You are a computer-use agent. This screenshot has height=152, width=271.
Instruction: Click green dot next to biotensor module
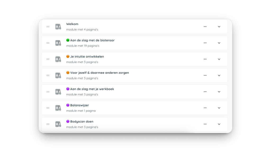pyautogui.click(x=68, y=40)
